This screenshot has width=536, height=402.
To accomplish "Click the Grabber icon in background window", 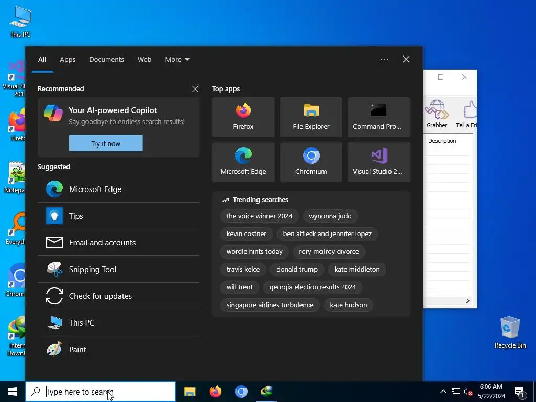I will tap(437, 114).
